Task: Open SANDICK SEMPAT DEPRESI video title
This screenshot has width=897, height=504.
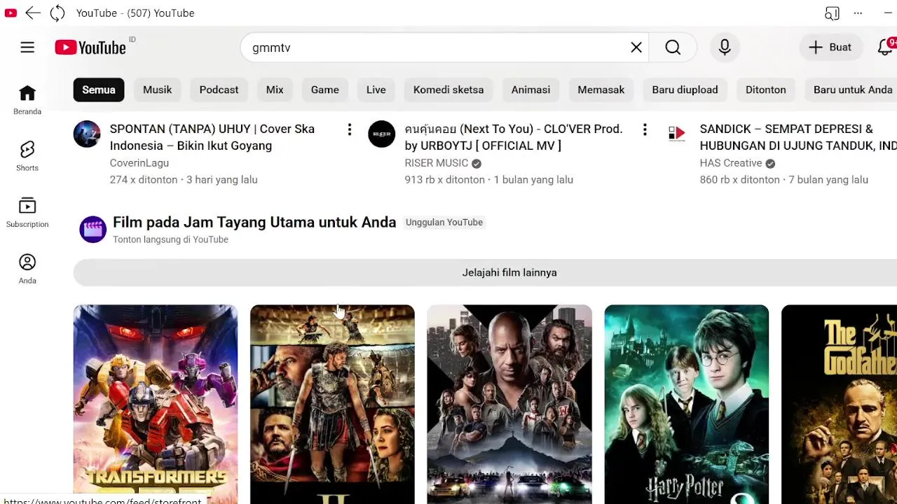Action: point(798,137)
